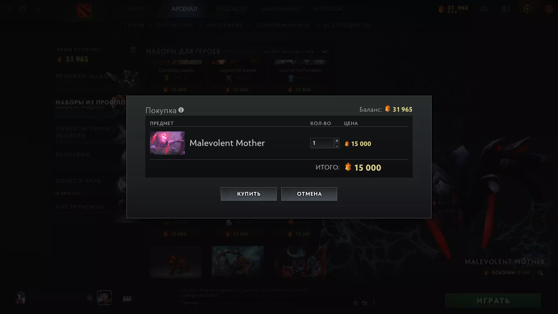Switch to the Арсенал tab
The height and width of the screenshot is (314, 558).
(184, 9)
